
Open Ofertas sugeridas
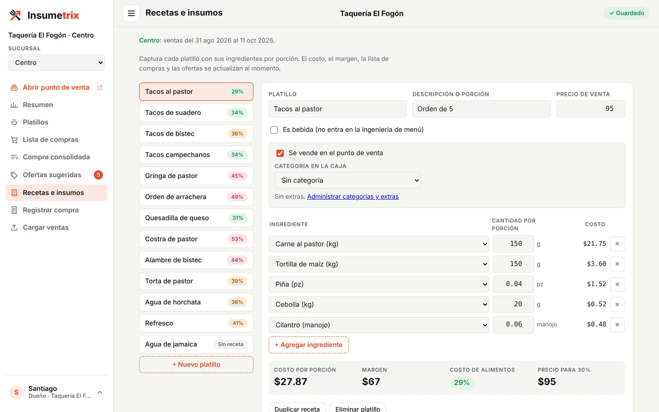click(x=56, y=175)
